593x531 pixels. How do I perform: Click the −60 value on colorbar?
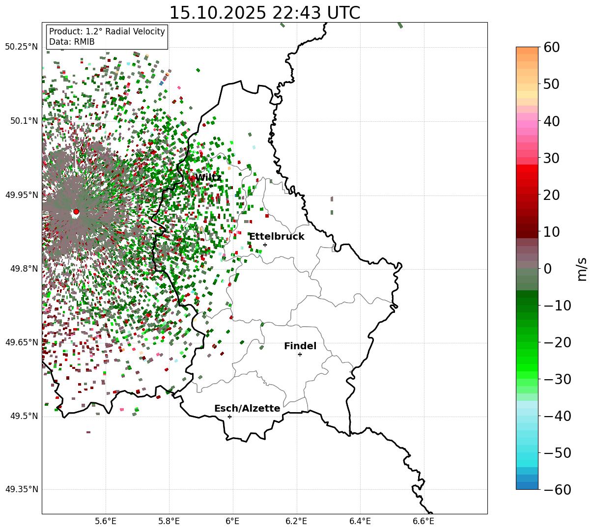pos(557,490)
